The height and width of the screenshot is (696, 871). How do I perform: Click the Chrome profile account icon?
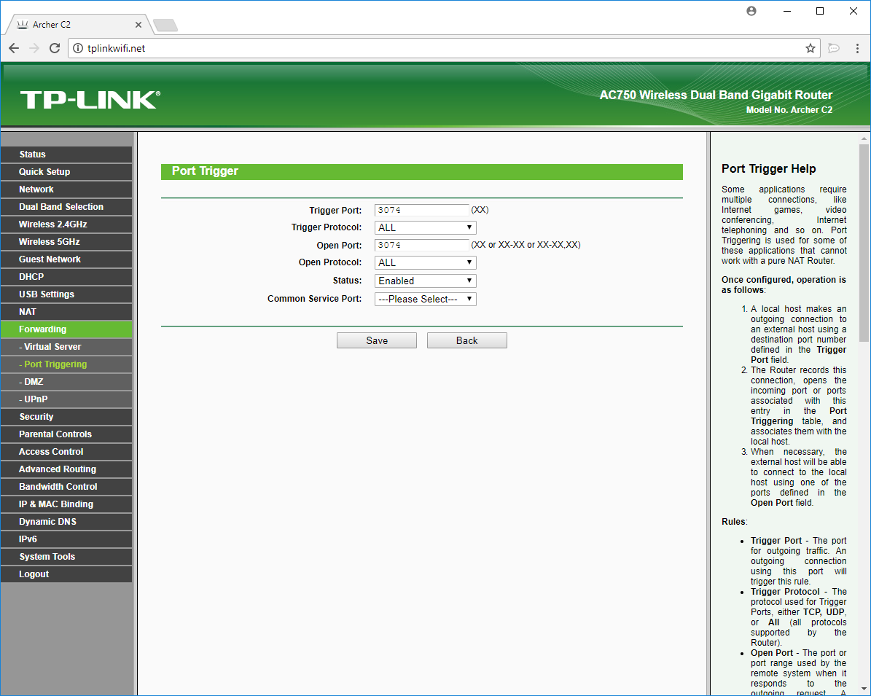[751, 11]
